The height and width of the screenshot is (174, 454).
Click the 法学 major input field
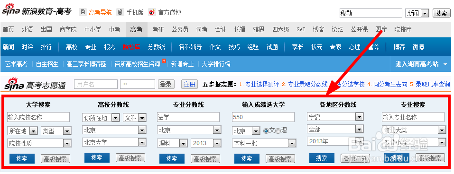pos(188,117)
